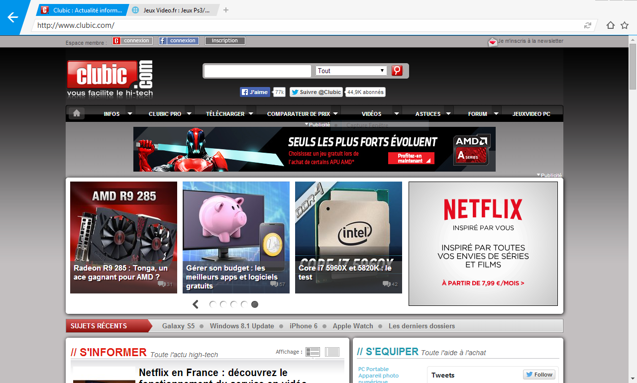This screenshot has height=383, width=637.
Task: Click Clubic connexion button
Action: coord(132,41)
